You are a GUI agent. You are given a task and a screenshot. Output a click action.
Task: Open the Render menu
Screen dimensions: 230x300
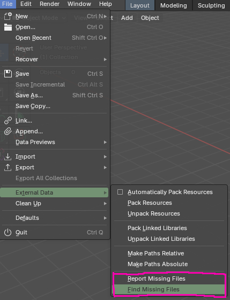pyautogui.click(x=49, y=4)
